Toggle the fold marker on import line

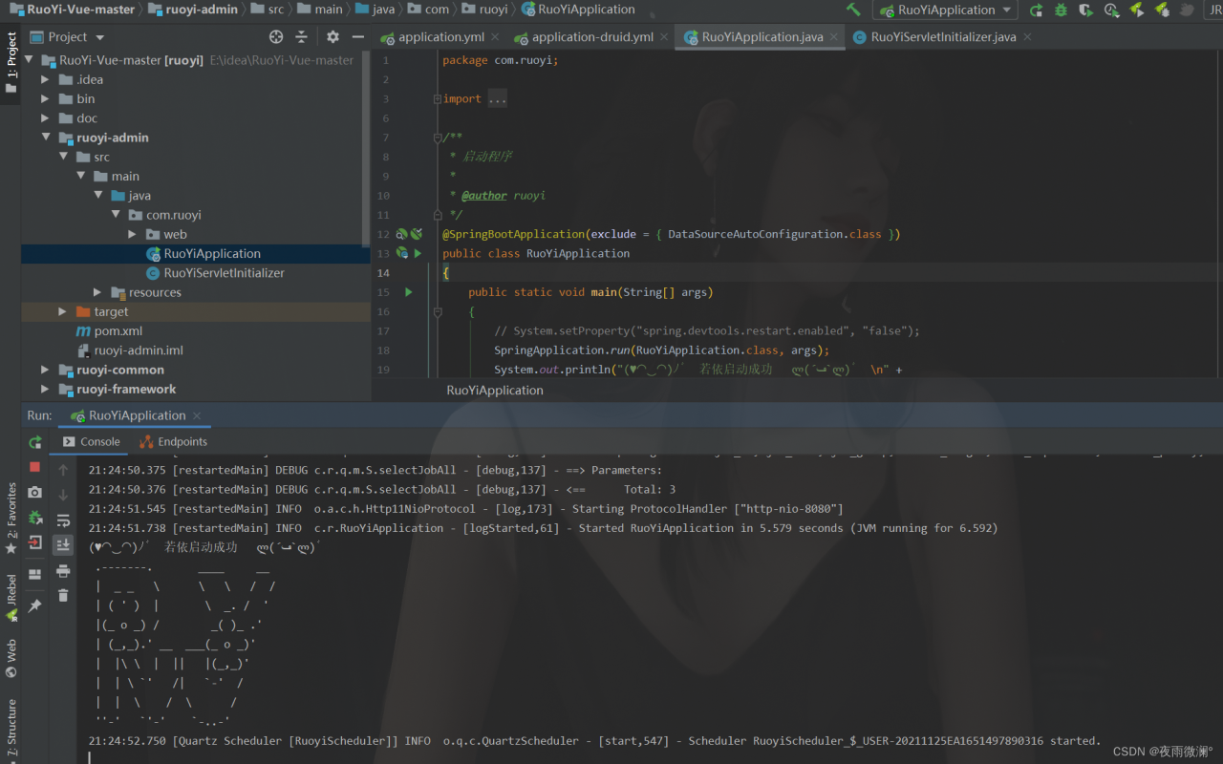coord(437,98)
